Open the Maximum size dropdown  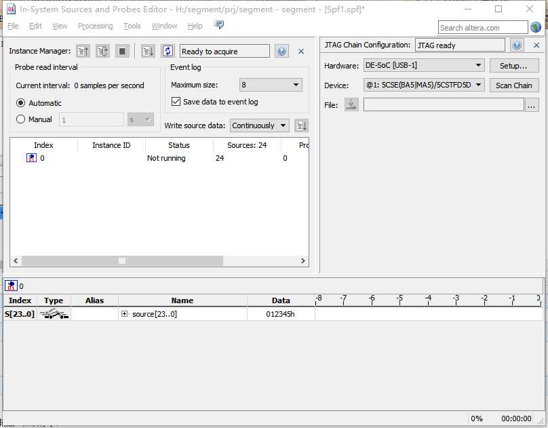[x=271, y=85]
